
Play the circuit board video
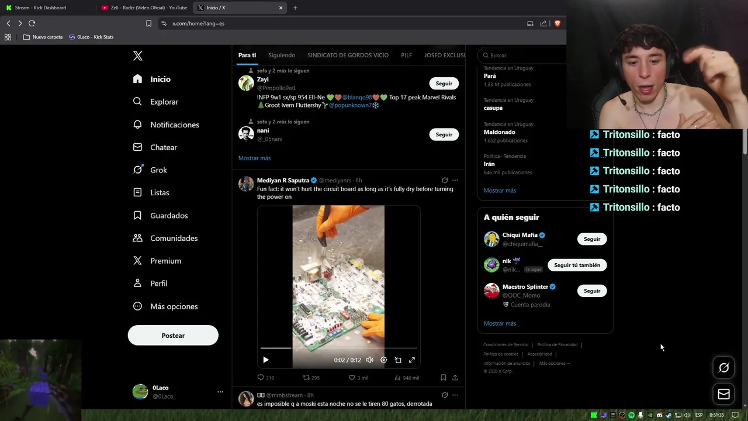[265, 360]
